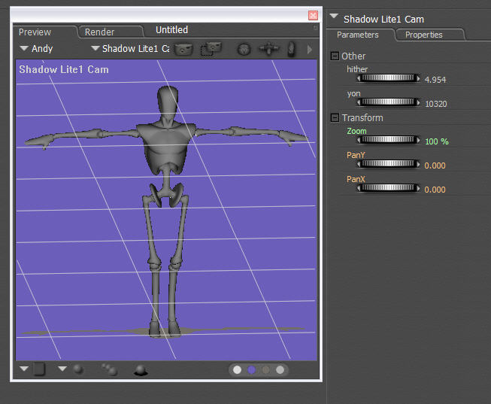This screenshot has height=404, width=491.
Task: Click the Render preview camera icon
Action: click(x=184, y=49)
